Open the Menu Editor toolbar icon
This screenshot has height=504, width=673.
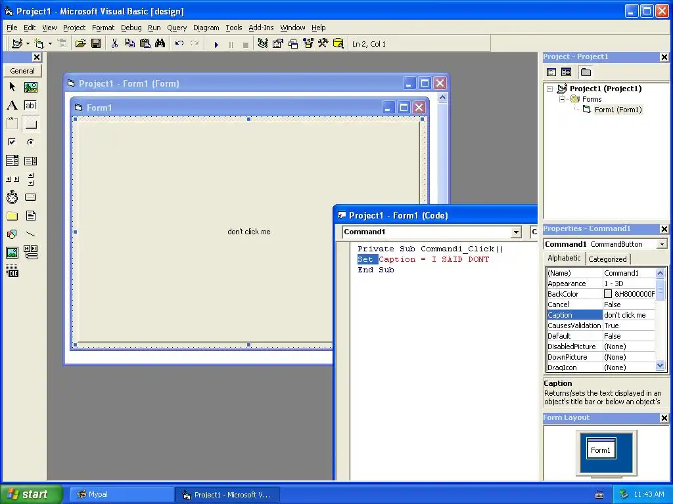point(62,44)
